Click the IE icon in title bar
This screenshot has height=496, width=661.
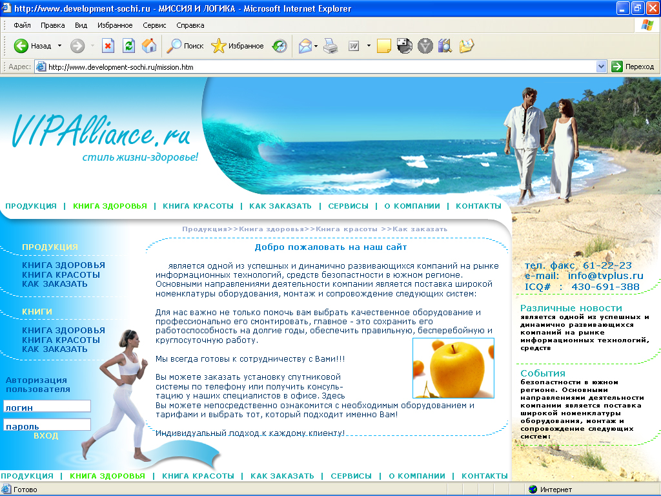pos(6,8)
